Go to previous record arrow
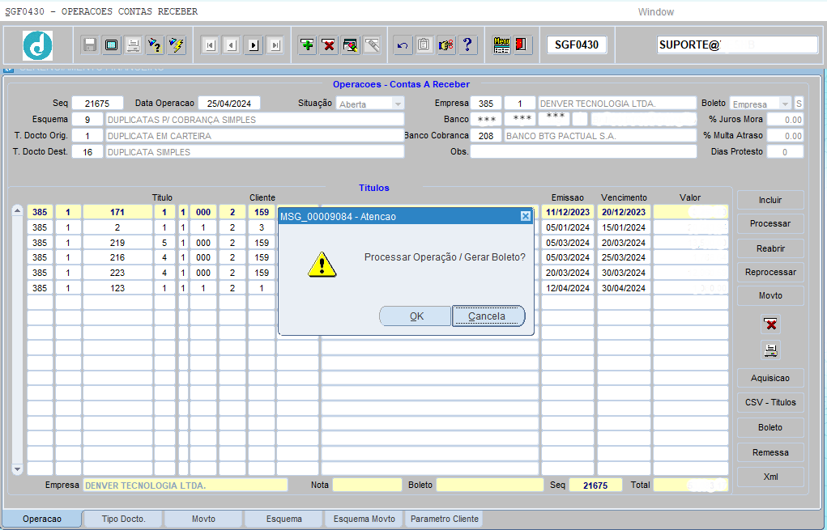 point(232,45)
